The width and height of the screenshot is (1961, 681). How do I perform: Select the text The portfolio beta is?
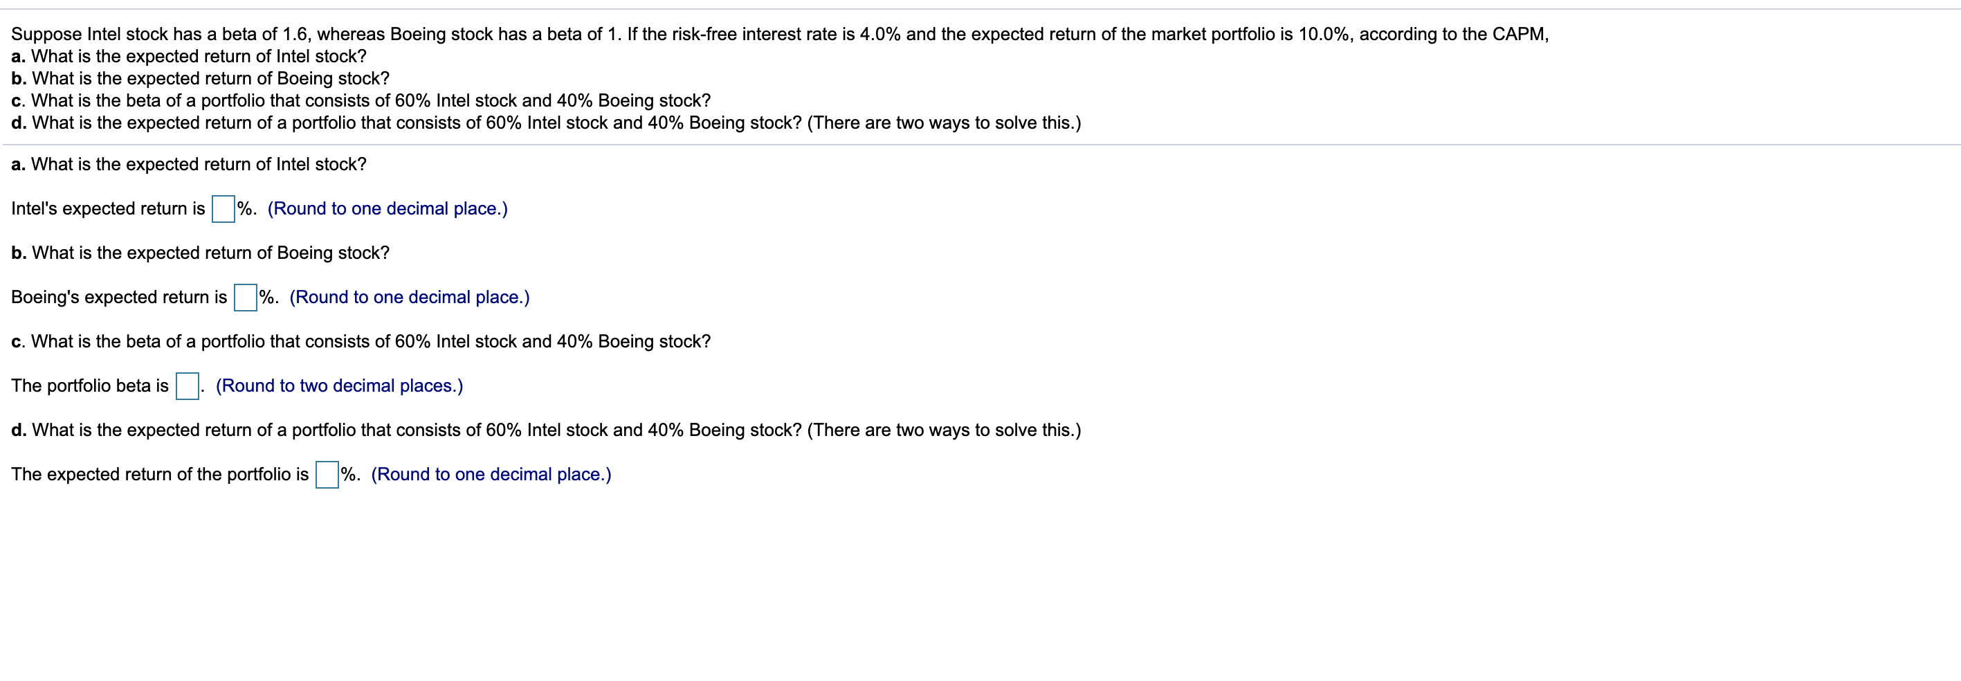[x=89, y=385]
